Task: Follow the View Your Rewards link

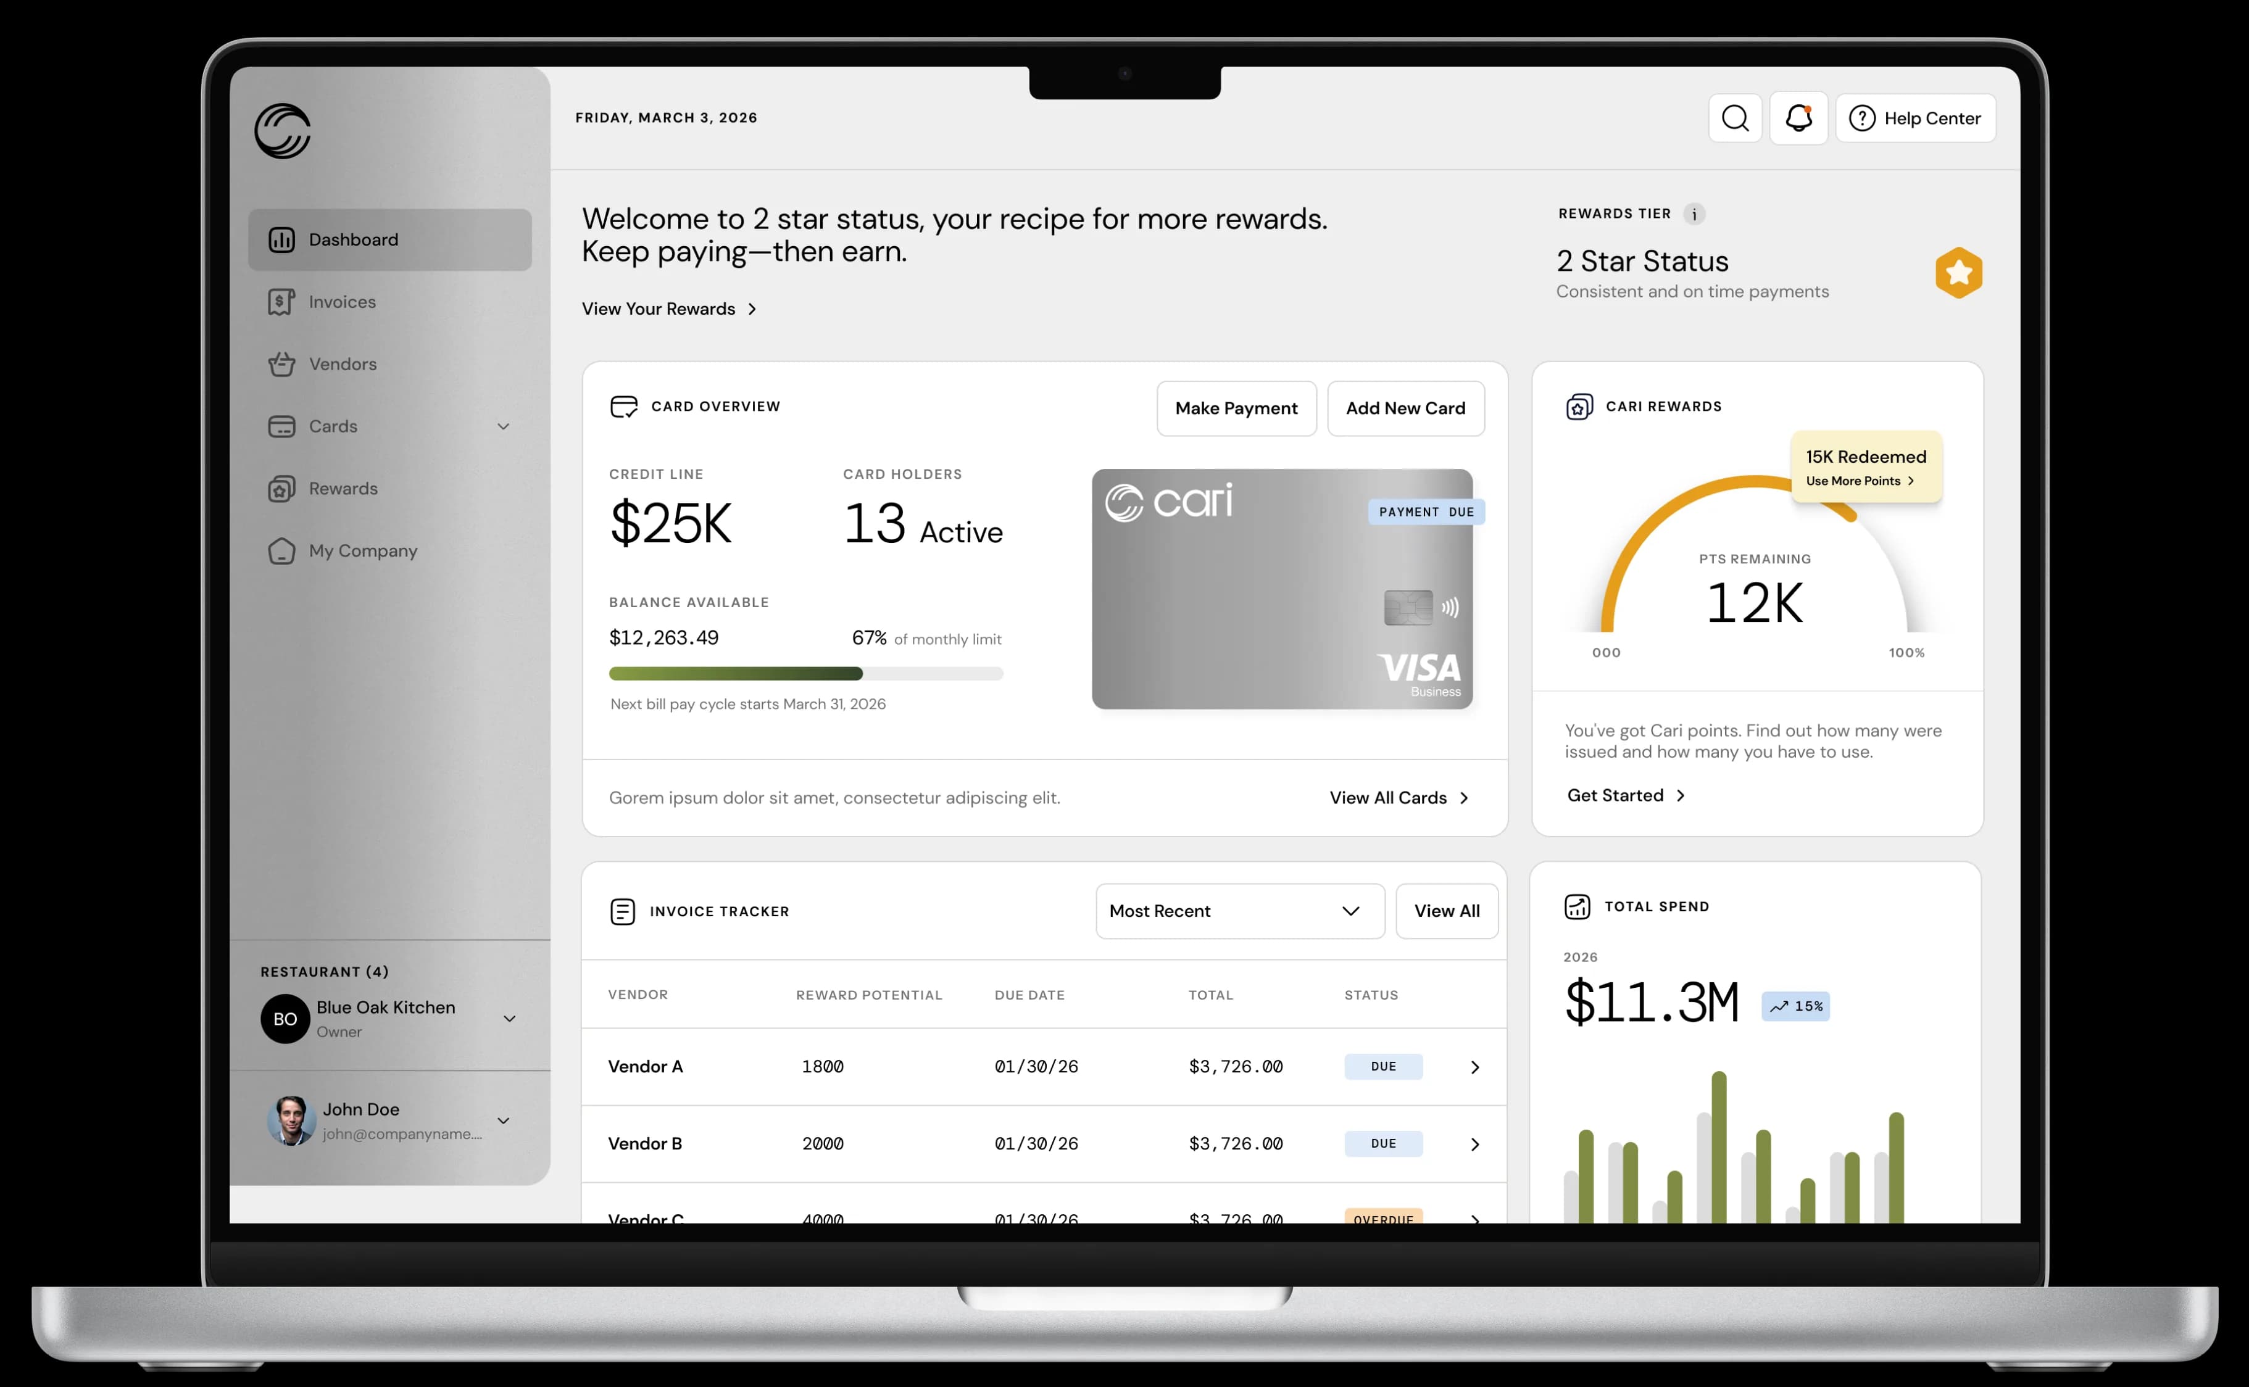Action: click(667, 309)
